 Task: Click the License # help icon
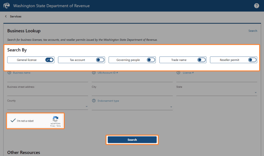click(178, 73)
